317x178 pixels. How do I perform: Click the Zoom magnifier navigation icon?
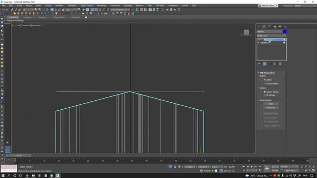click(302, 167)
